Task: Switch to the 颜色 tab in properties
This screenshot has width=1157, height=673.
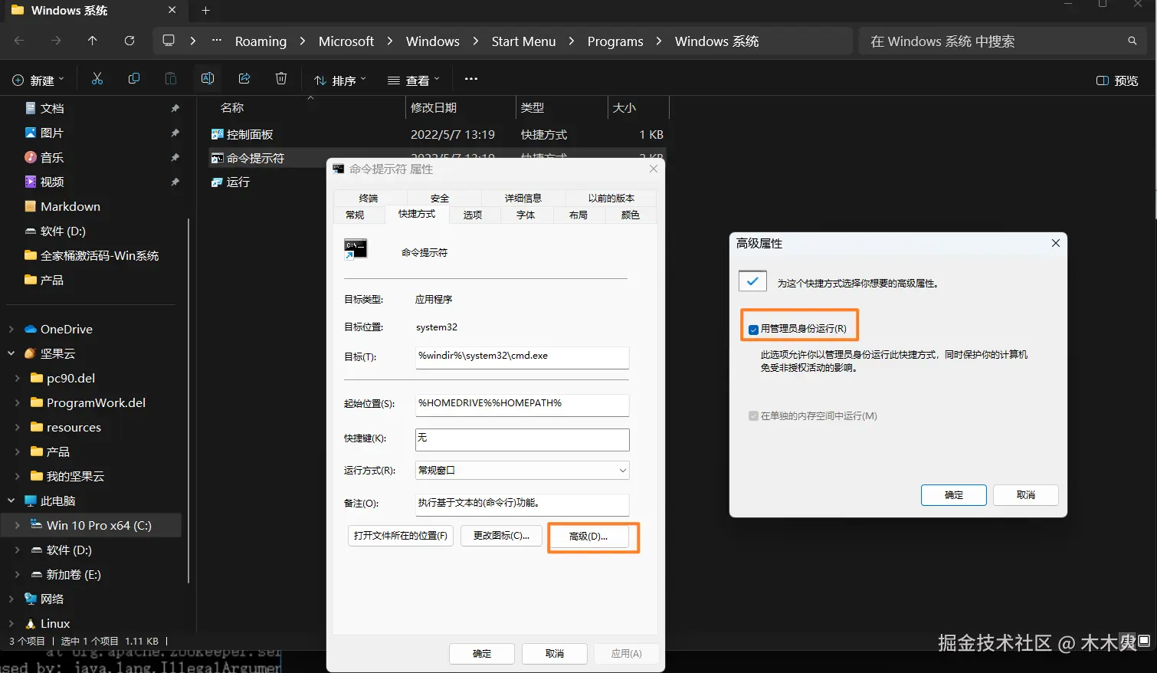Action: 631,215
